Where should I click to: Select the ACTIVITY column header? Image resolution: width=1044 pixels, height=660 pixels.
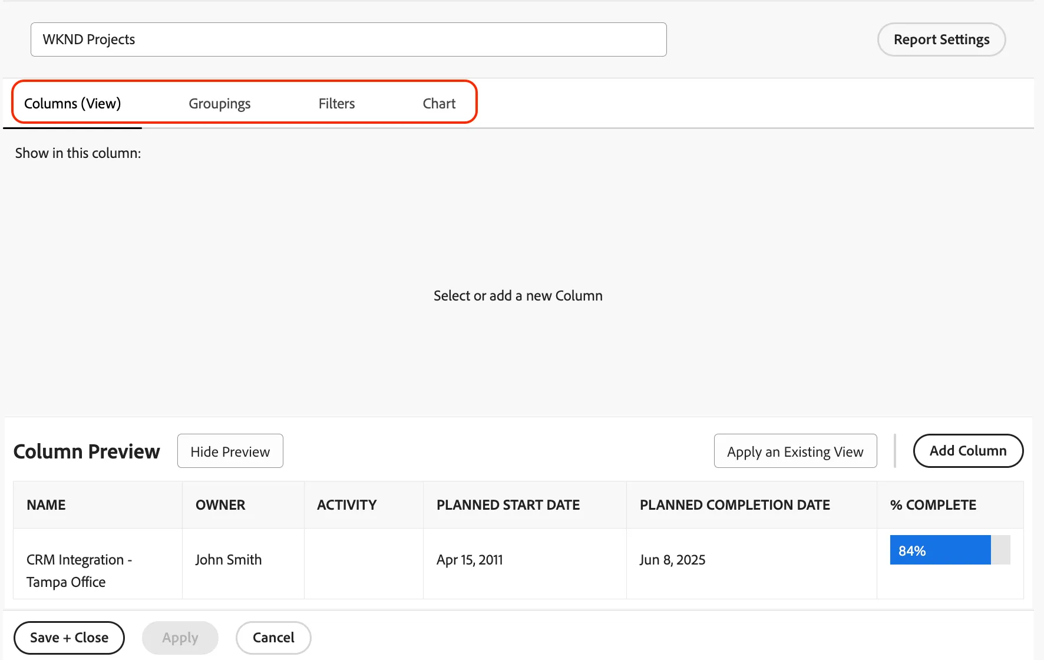(x=364, y=505)
